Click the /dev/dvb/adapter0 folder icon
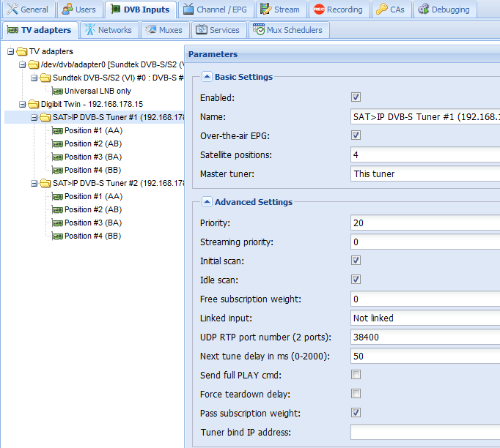Viewport: 500px width, 448px height. (x=34, y=64)
